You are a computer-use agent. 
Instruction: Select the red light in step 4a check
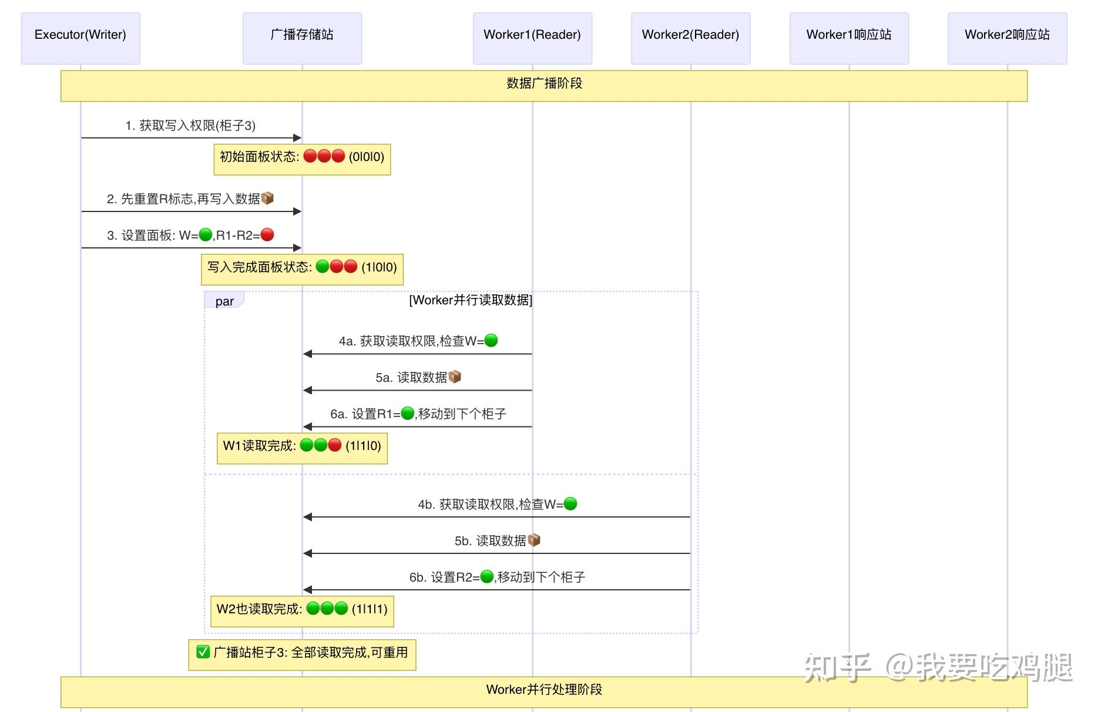pyautogui.click(x=491, y=340)
